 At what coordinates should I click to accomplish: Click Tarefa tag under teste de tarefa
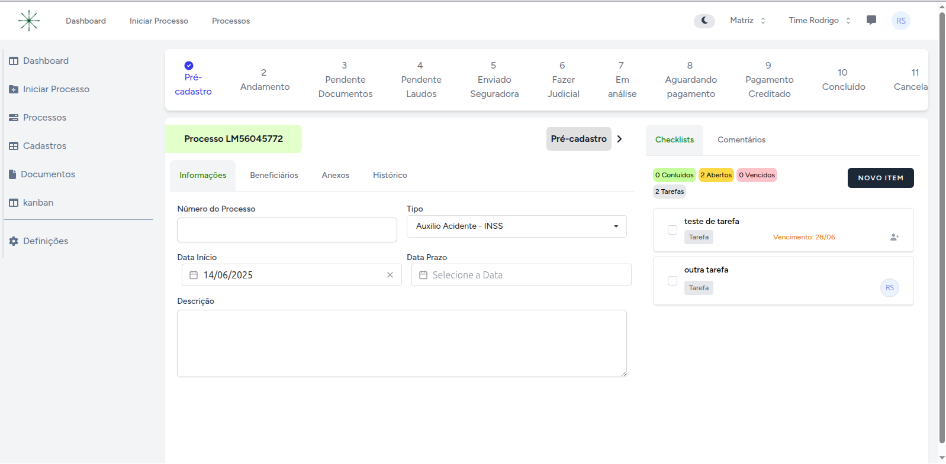tap(699, 237)
